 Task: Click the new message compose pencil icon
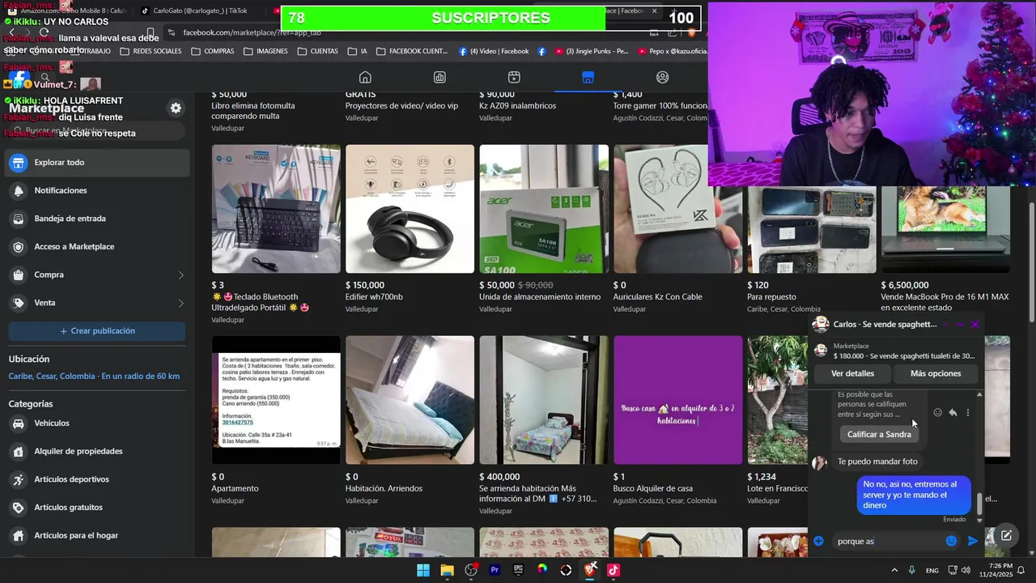[x=1006, y=535]
